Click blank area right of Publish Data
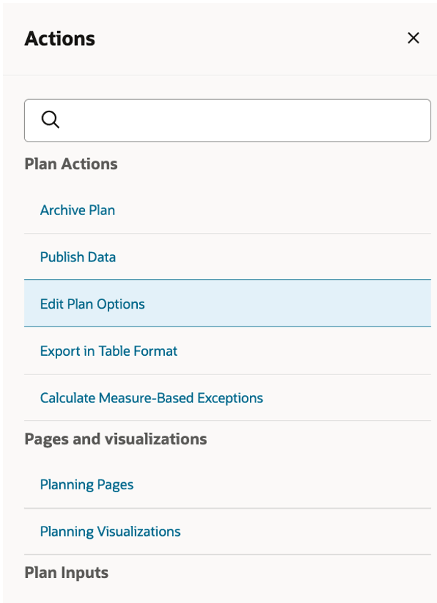Screen dimensions: 437x603 (x=286, y=257)
